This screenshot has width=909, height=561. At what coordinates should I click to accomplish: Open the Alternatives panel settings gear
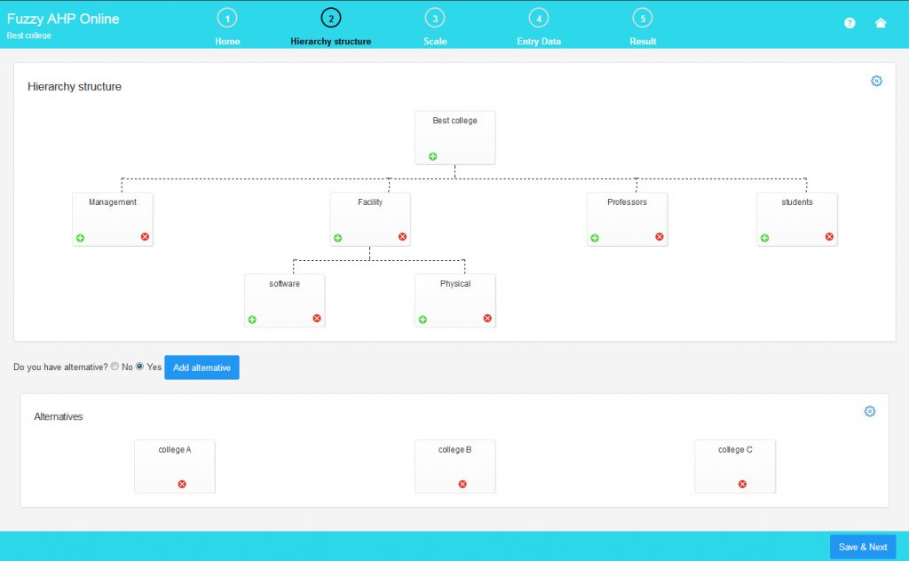tap(870, 411)
